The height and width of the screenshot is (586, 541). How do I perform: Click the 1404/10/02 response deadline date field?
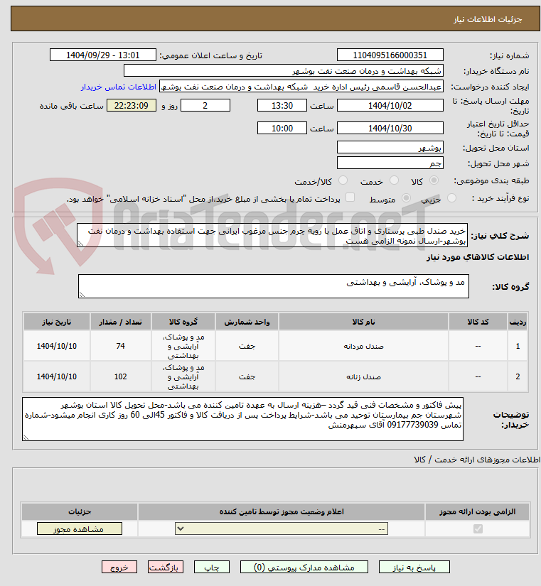click(x=390, y=105)
